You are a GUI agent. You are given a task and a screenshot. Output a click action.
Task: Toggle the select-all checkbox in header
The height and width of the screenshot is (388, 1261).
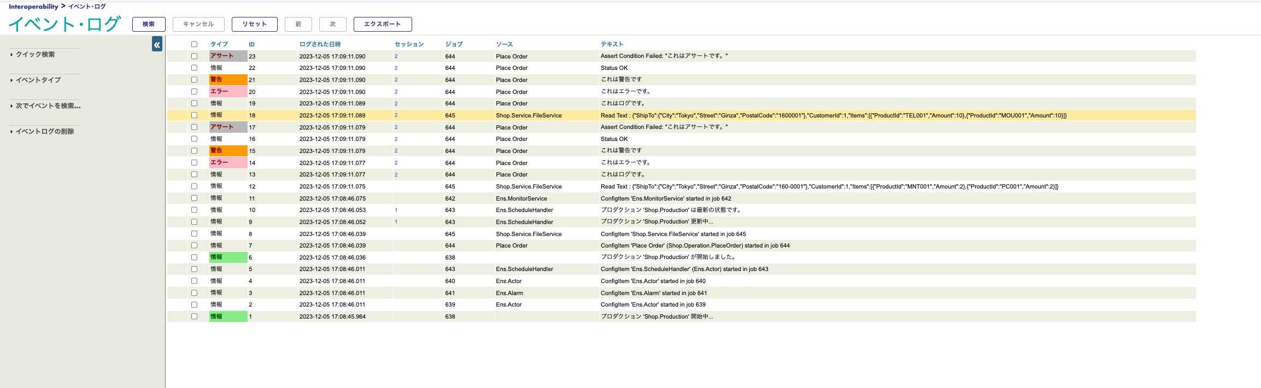pos(194,44)
